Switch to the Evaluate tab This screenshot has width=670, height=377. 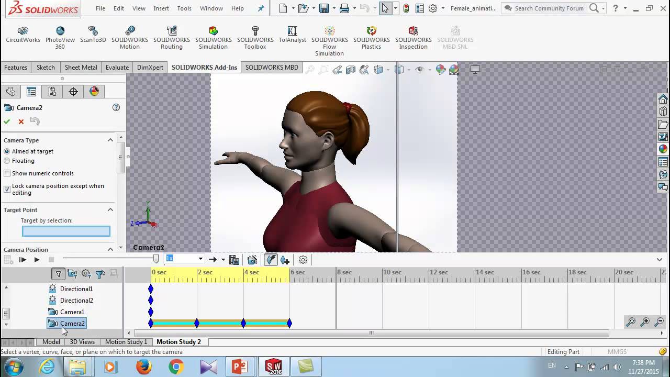click(x=117, y=67)
